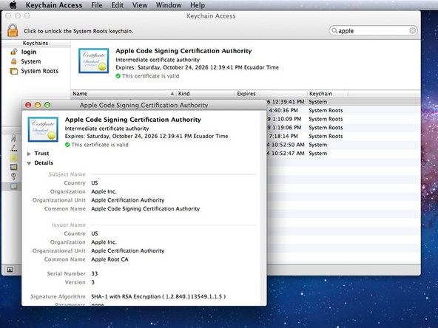Collapse the Details section

pos(29,163)
